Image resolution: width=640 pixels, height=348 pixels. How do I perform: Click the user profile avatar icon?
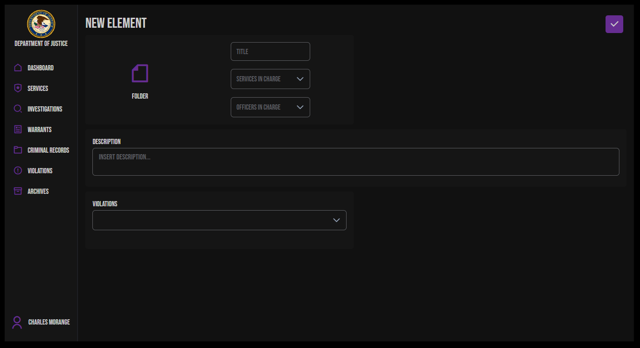(x=17, y=322)
